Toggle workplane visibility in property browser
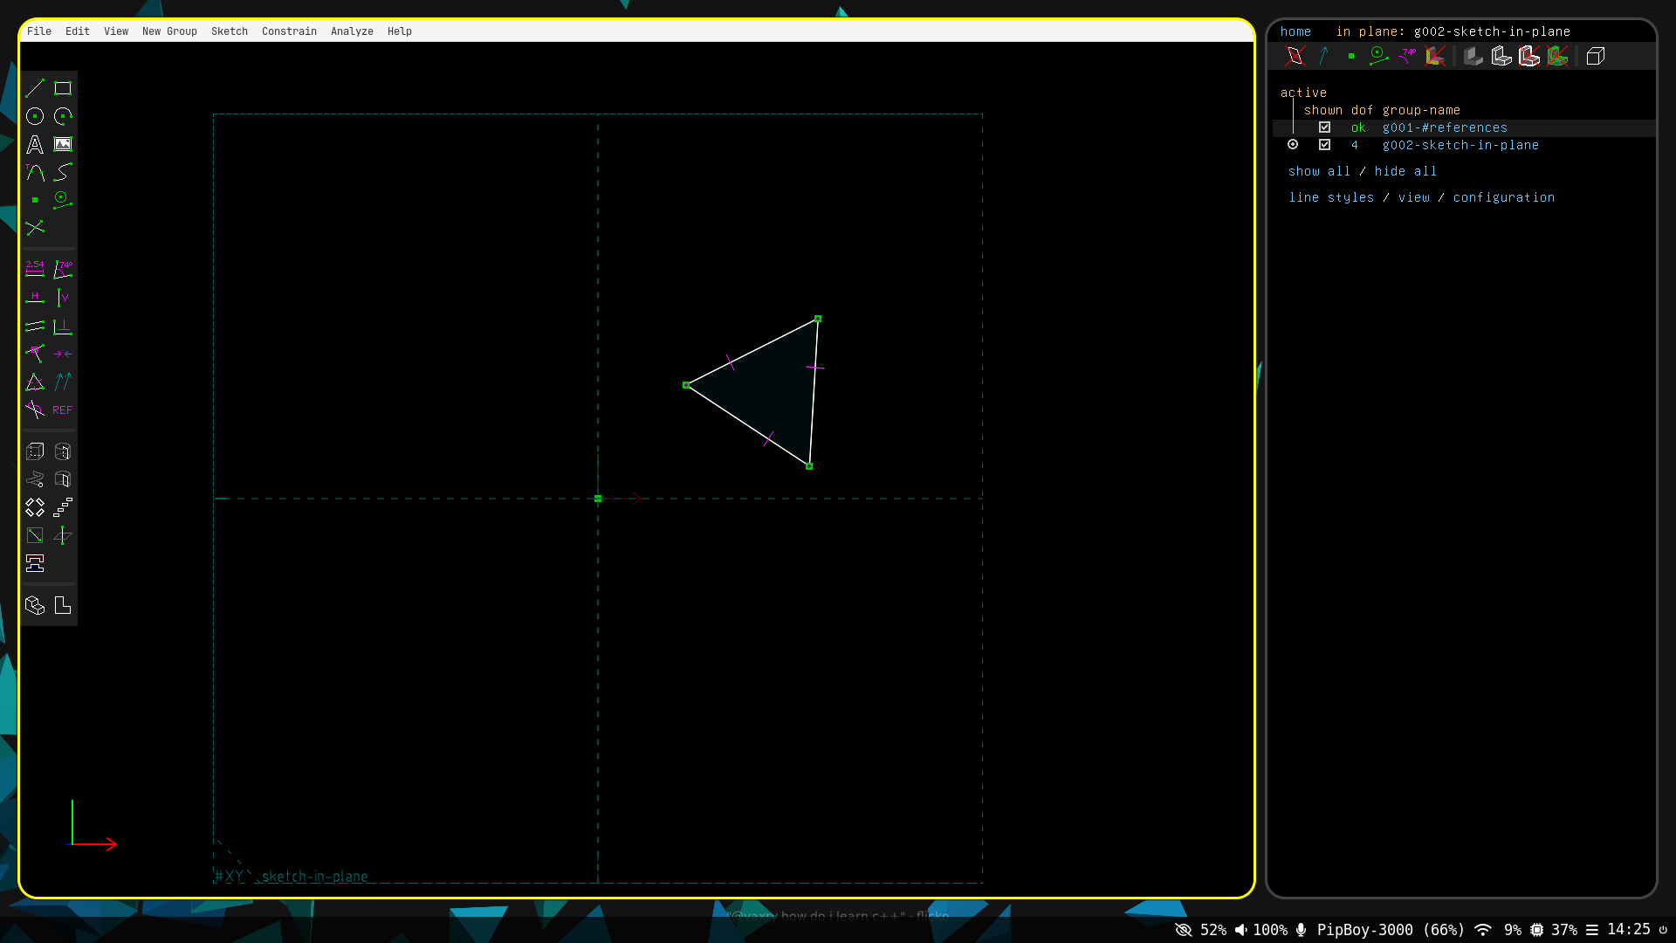 (1295, 57)
